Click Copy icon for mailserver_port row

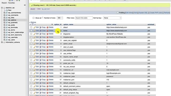coord(40,80)
